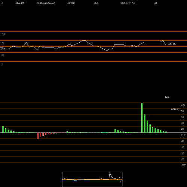The height and width of the screenshot is (187, 187).
Task: Click the -100 label on MR axis
Action: 183,165
